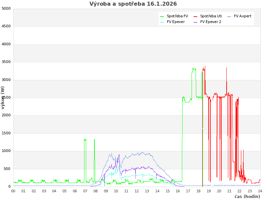Click the cyan FV Epever legend swatch
The width and height of the screenshot is (267, 200).
[162, 22]
